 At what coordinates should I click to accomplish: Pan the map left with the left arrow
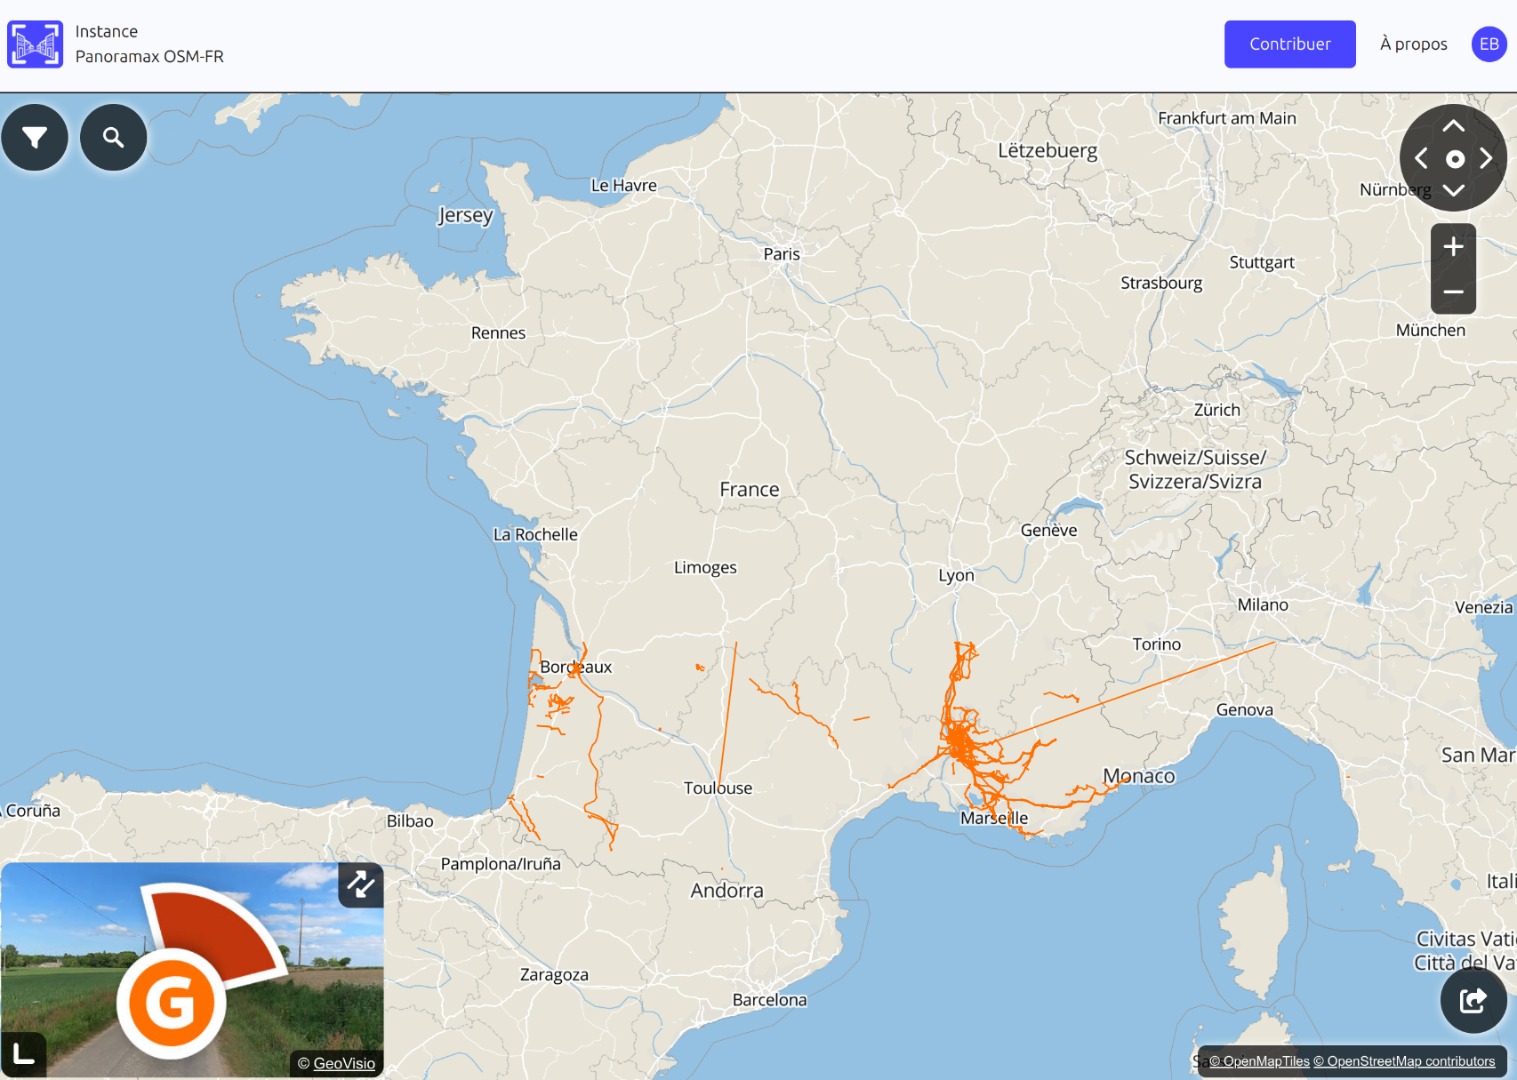1421,158
